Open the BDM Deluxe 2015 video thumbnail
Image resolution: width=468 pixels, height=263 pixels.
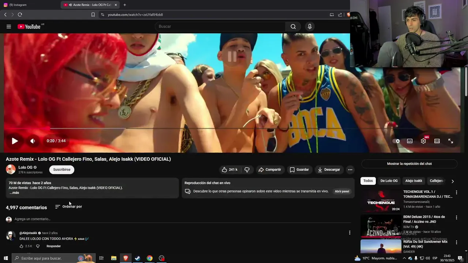click(x=381, y=226)
